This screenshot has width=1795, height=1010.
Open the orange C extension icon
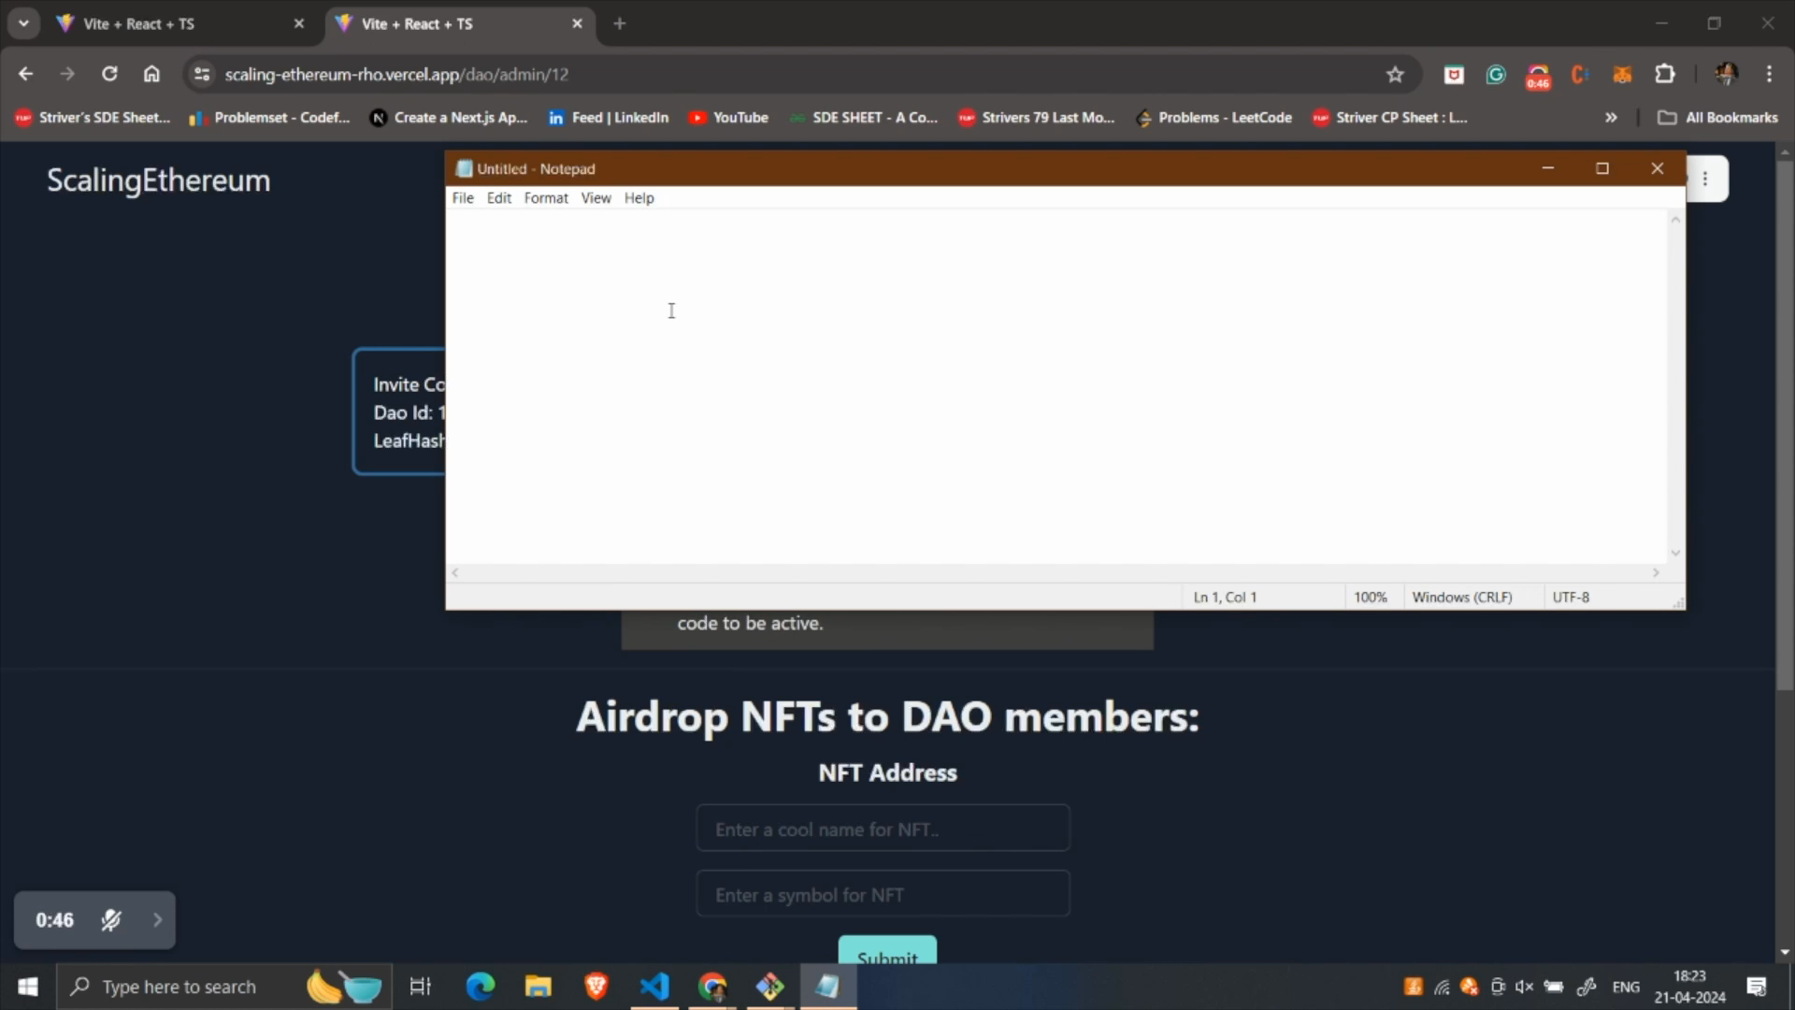tap(1580, 74)
